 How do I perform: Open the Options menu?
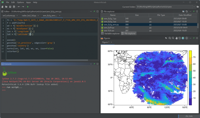click(20, 2)
